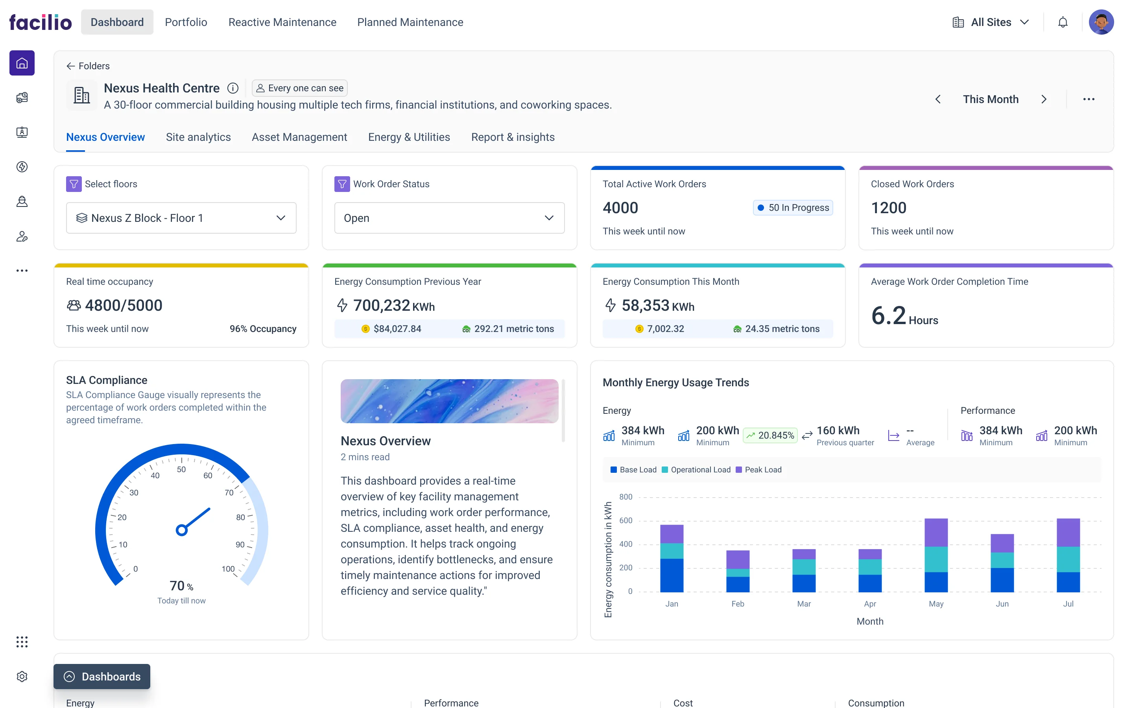
Task: Click the notification bell icon
Action: (x=1062, y=22)
